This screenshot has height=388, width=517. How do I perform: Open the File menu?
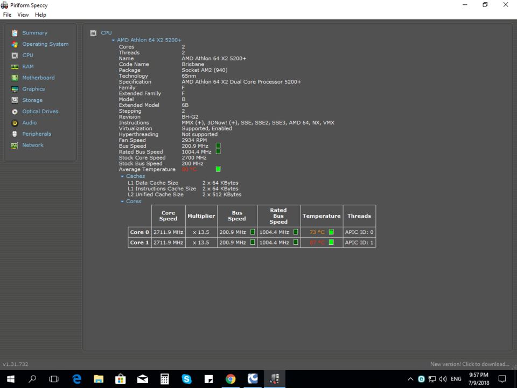[x=7, y=15]
